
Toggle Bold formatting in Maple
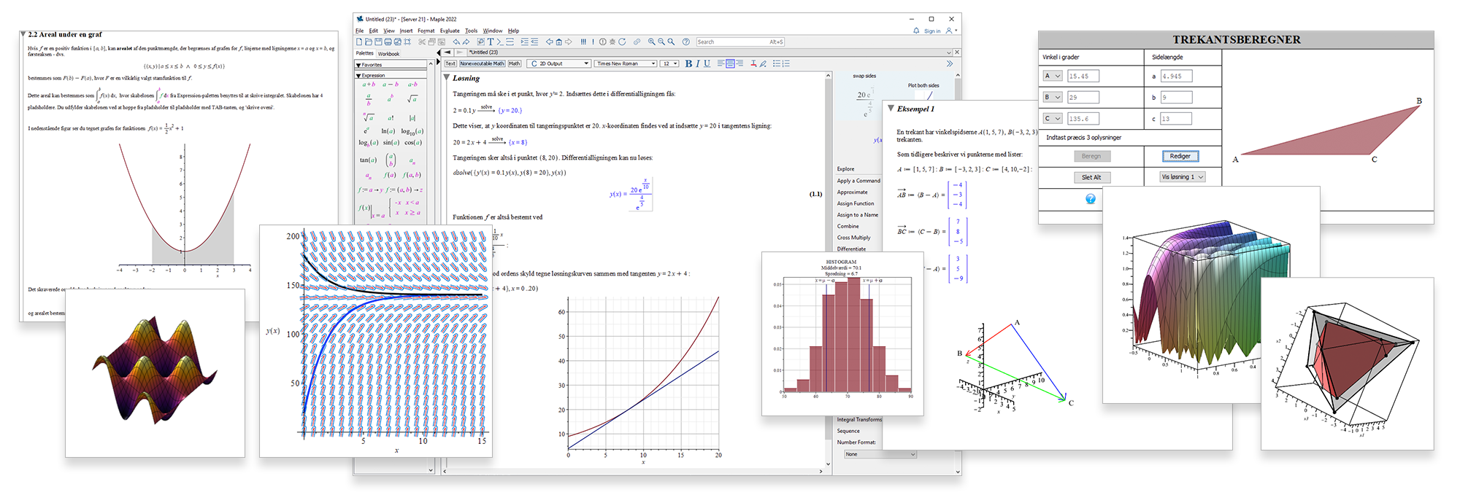(688, 63)
